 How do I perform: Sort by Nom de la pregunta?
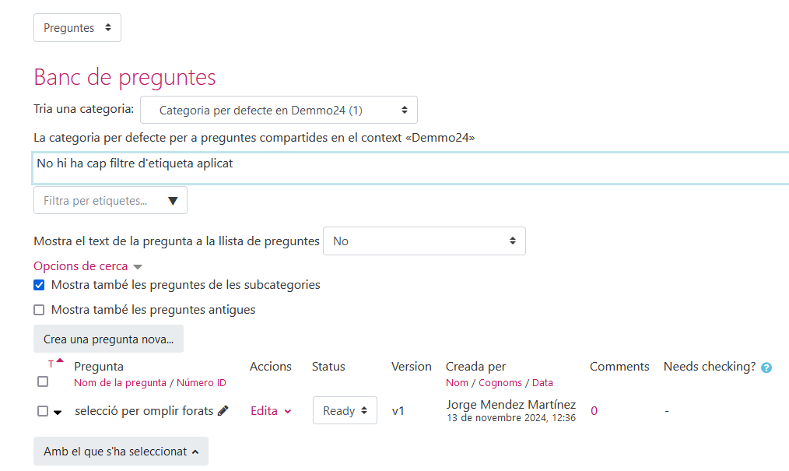click(120, 382)
